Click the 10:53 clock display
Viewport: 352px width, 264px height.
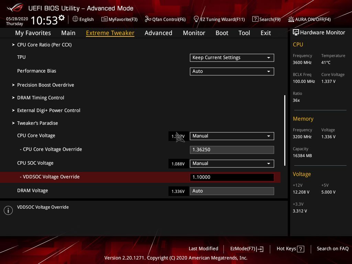point(44,21)
